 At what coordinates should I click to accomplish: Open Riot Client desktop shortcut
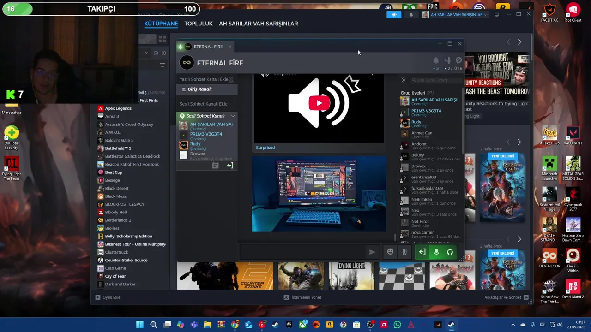573,12
